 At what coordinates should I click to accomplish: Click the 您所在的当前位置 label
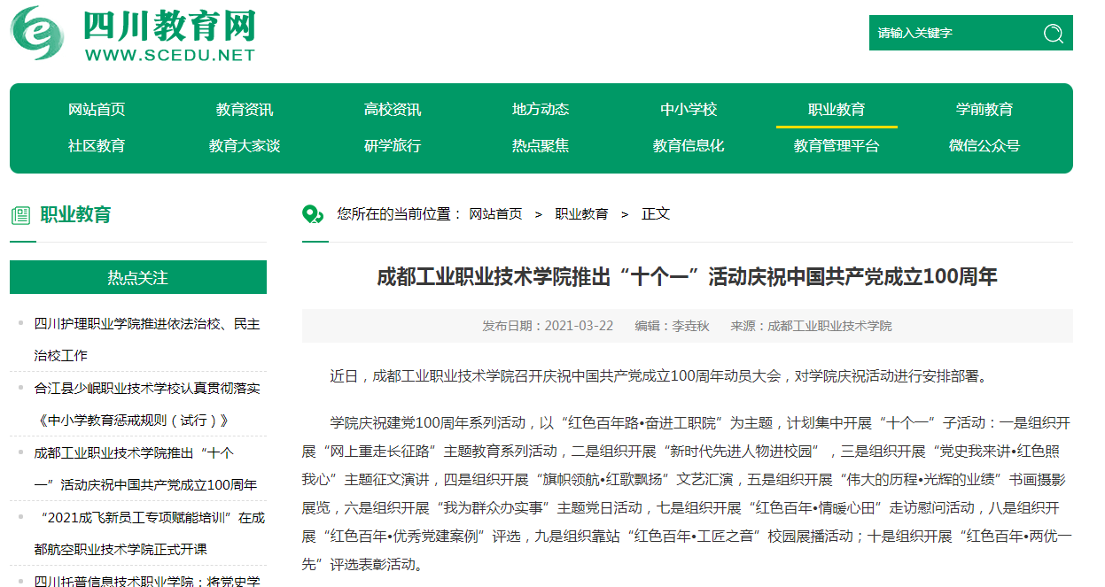(399, 214)
